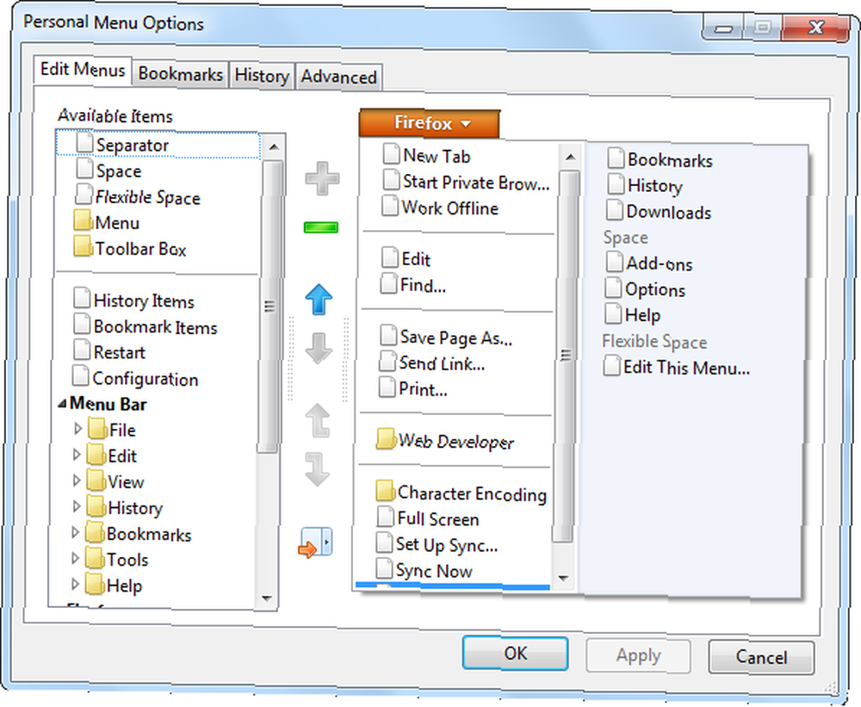861x707 pixels.
Task: Expand the View folder in Menu Bar
Action: 77,481
